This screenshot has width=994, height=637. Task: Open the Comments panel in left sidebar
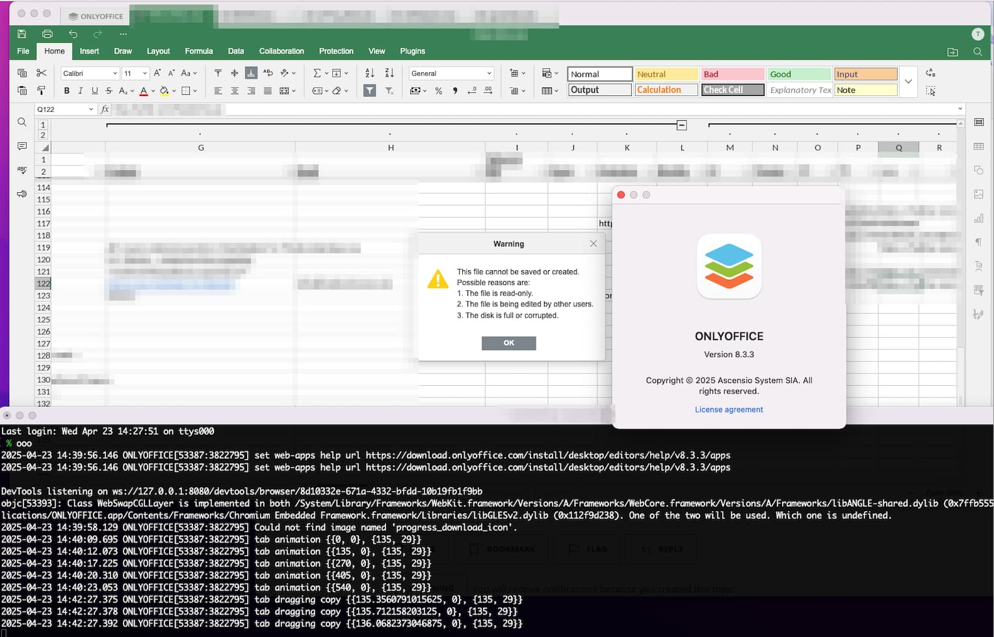22,146
